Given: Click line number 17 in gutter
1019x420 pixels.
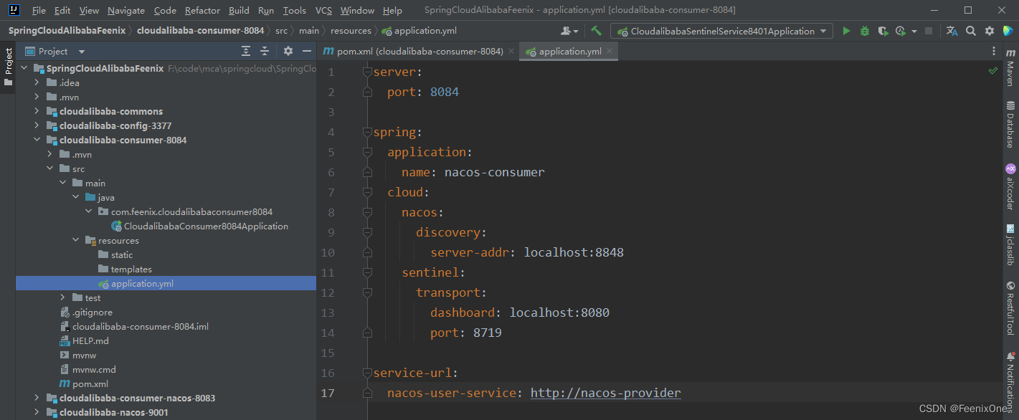Looking at the screenshot, I should [328, 393].
